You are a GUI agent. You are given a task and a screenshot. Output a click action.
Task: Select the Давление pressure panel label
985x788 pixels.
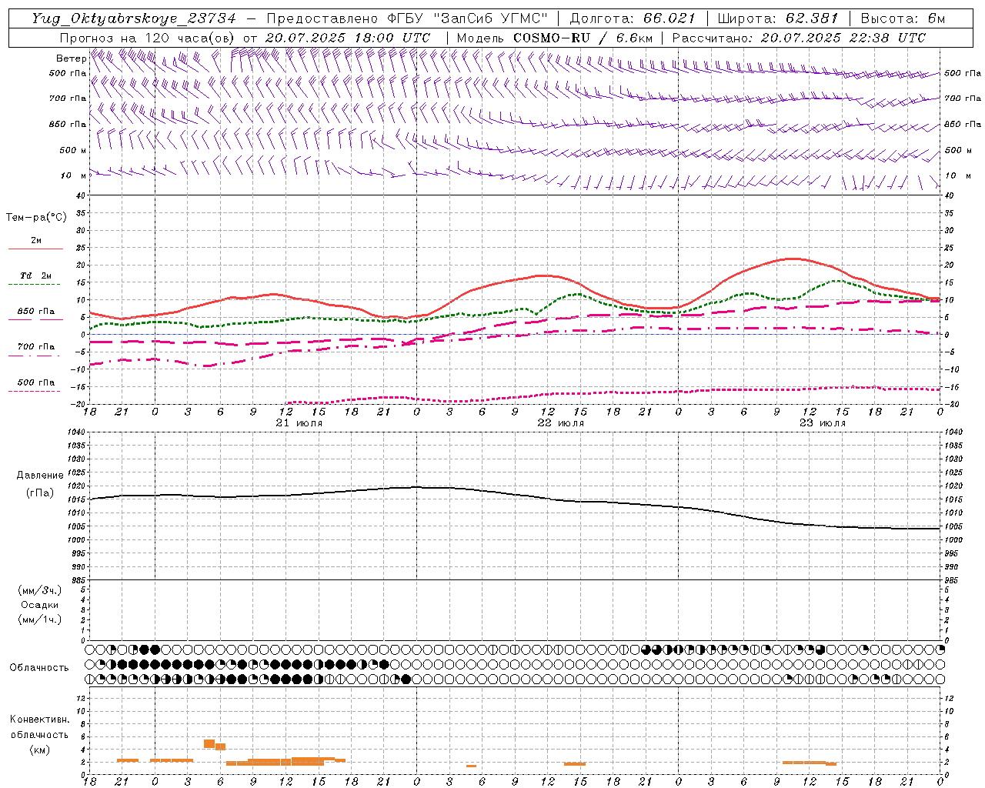pos(39,476)
